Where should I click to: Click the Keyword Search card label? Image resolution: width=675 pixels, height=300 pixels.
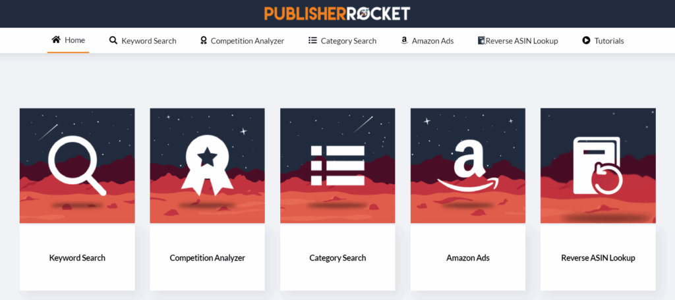77,258
